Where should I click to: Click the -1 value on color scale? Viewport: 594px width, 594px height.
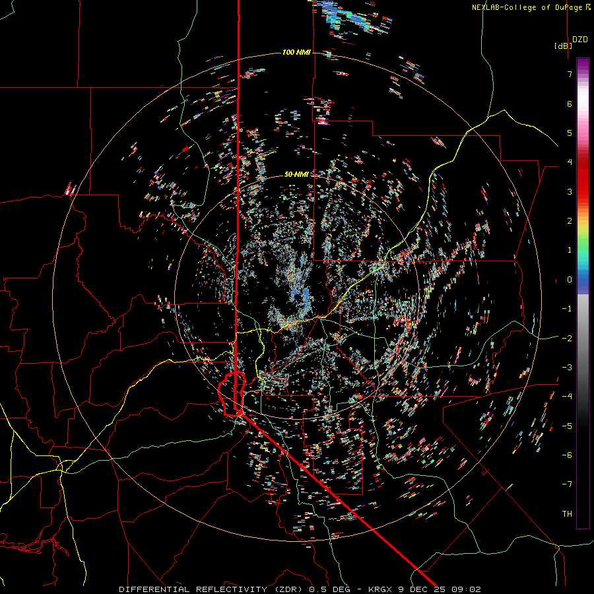(x=567, y=309)
